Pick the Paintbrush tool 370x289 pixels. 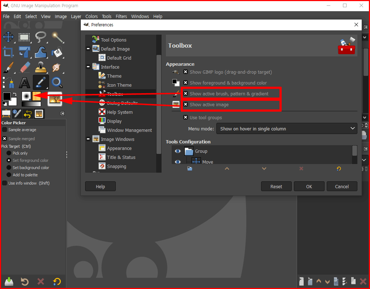click(9, 67)
